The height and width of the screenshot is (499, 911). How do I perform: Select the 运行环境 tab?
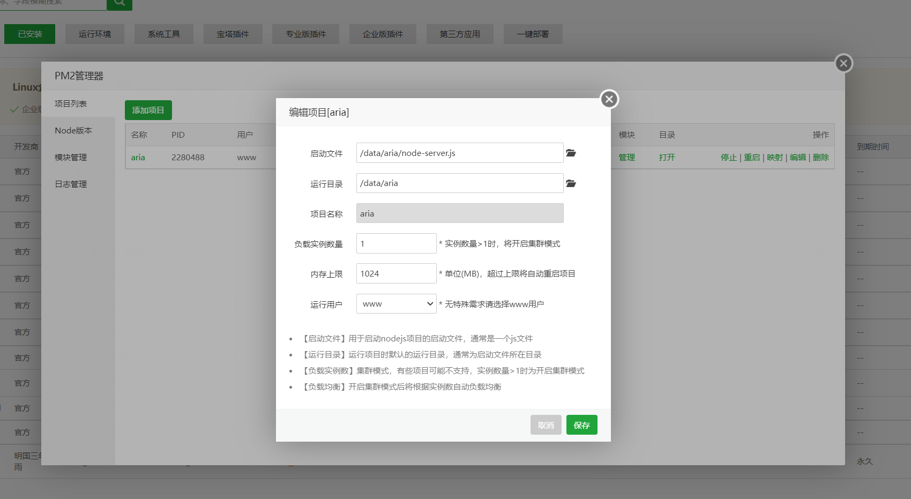(x=95, y=34)
